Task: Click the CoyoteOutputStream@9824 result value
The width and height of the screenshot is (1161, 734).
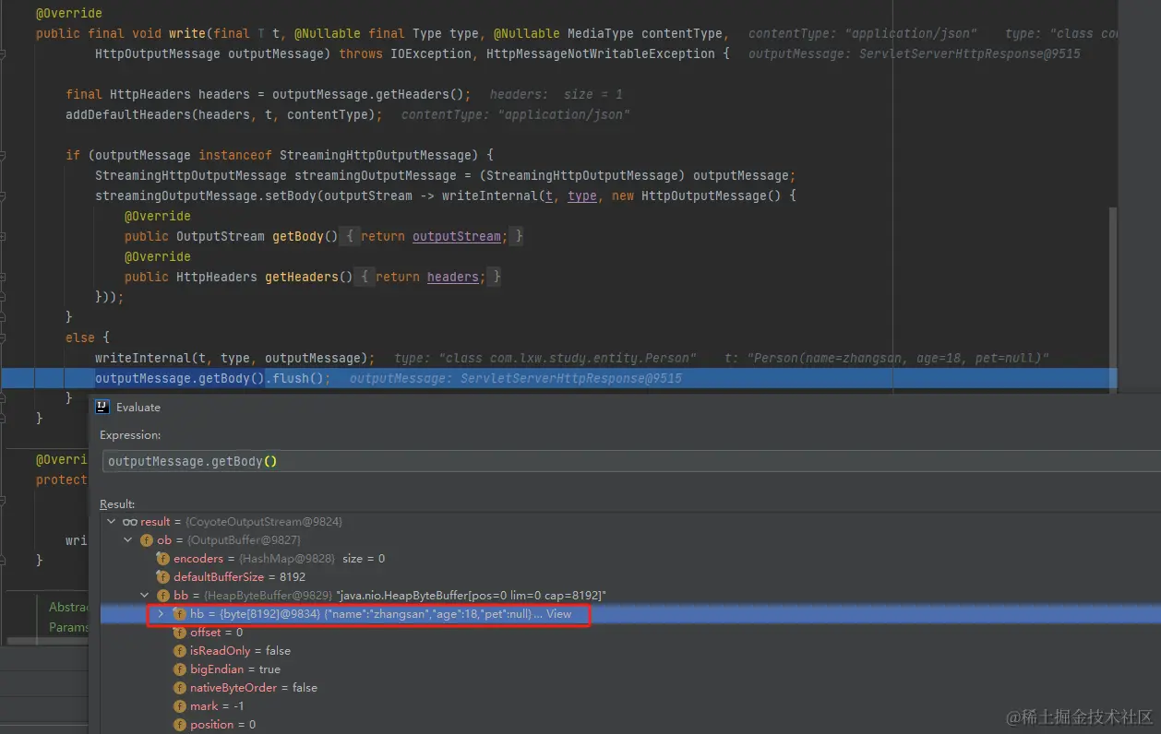Action: (266, 522)
